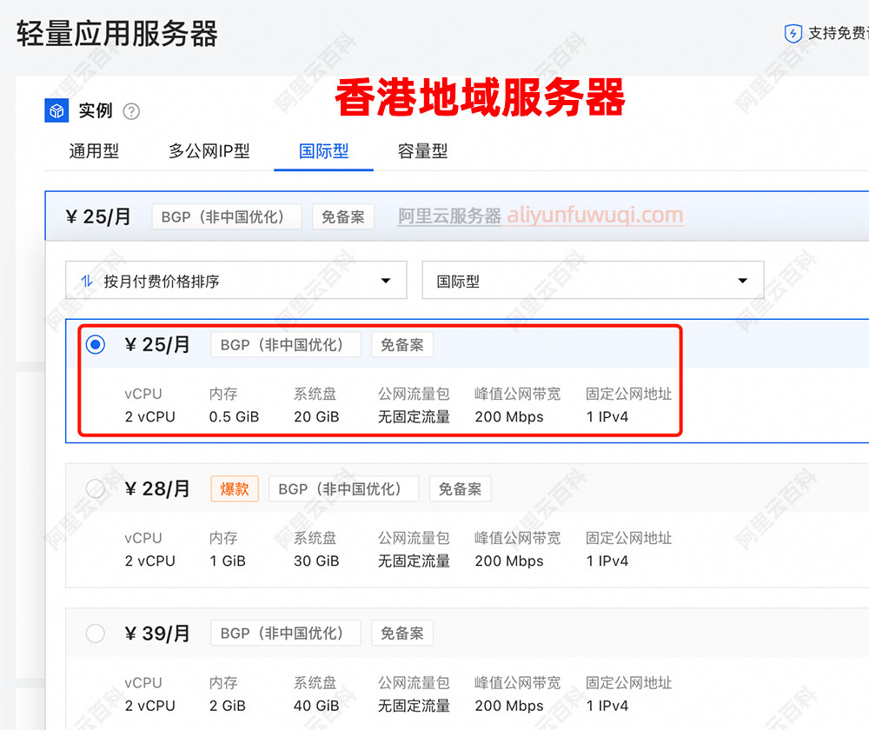Click the 爆款 tag on ¥28 plan
The width and height of the screenshot is (869, 730).
(x=235, y=489)
